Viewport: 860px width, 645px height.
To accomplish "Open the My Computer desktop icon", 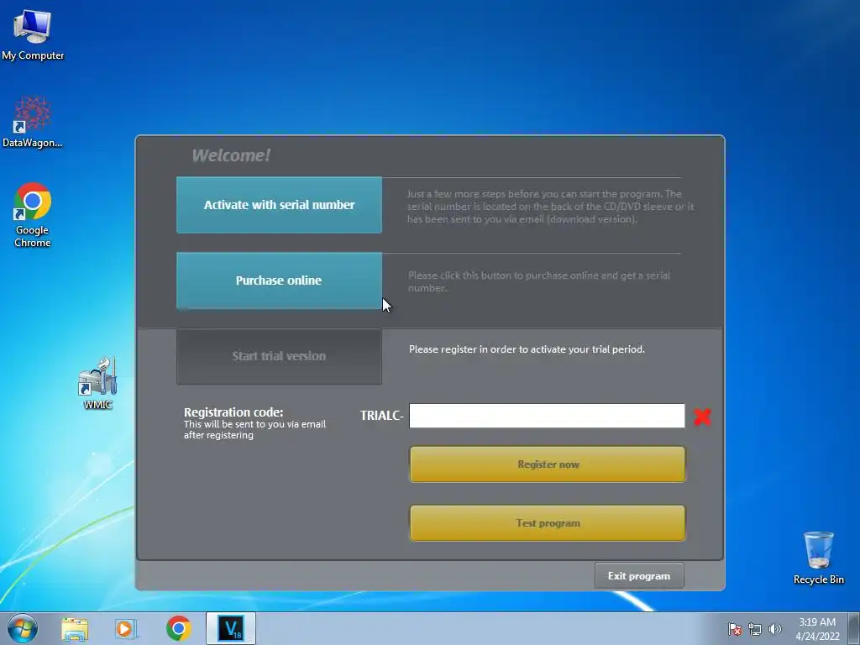I will [x=33, y=34].
